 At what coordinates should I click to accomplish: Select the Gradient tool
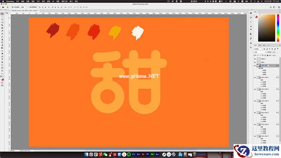(x=2, y=48)
